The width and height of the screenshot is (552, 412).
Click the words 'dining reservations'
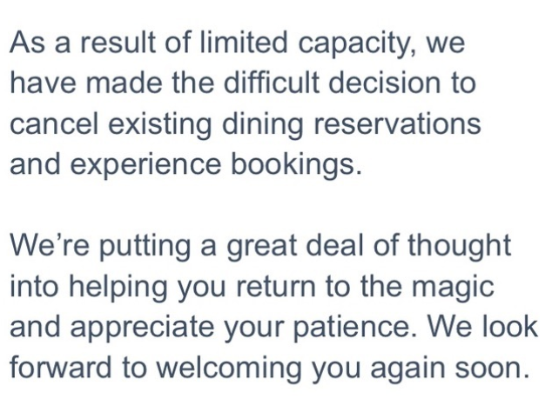pos(352,125)
